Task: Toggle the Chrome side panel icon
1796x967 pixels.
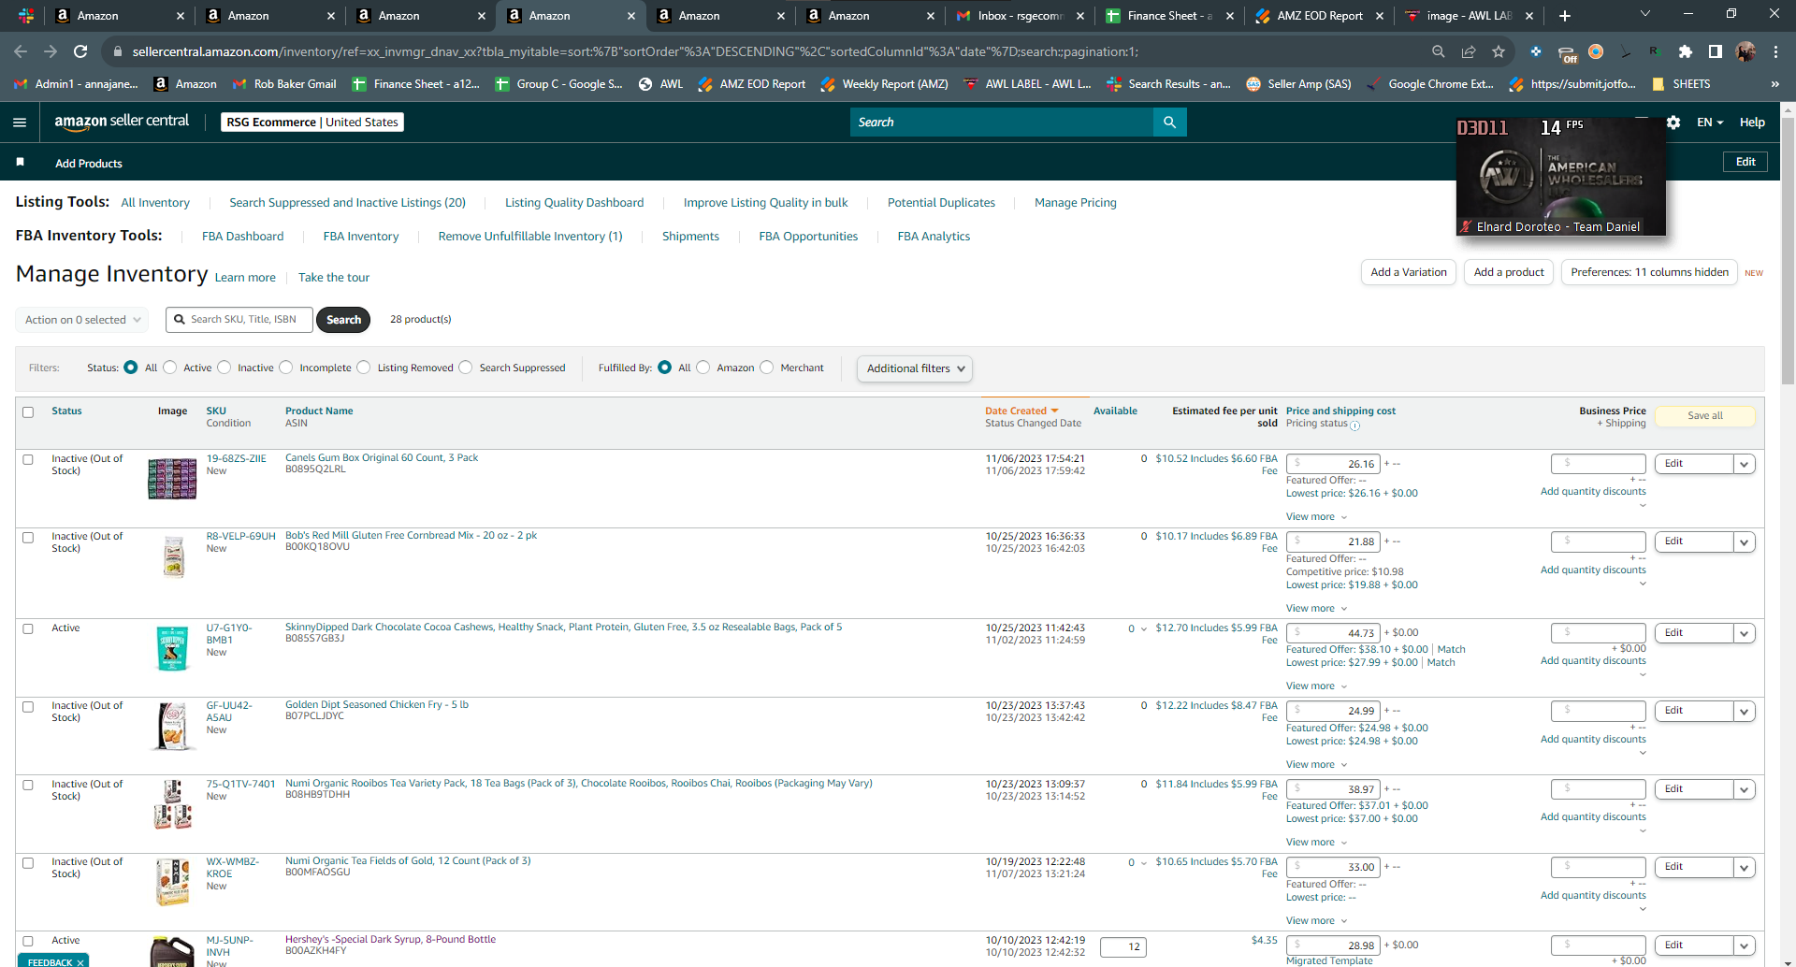Action: (x=1716, y=51)
